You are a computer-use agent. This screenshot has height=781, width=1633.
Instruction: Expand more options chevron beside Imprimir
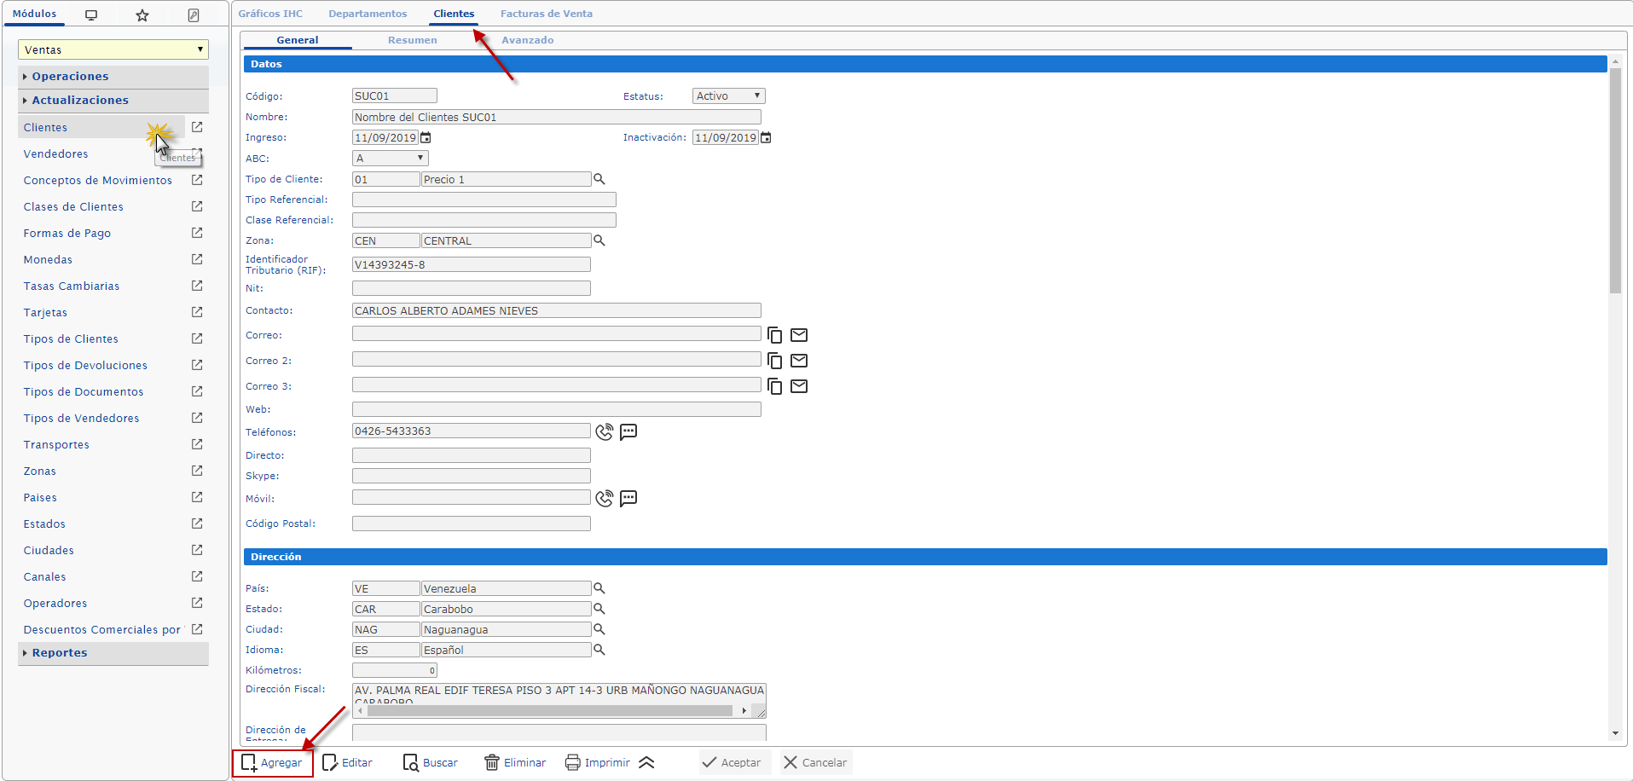coord(646,762)
